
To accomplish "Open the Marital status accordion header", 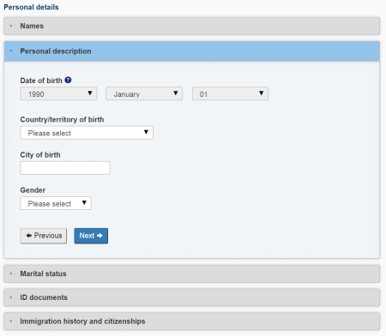I will 192,273.
